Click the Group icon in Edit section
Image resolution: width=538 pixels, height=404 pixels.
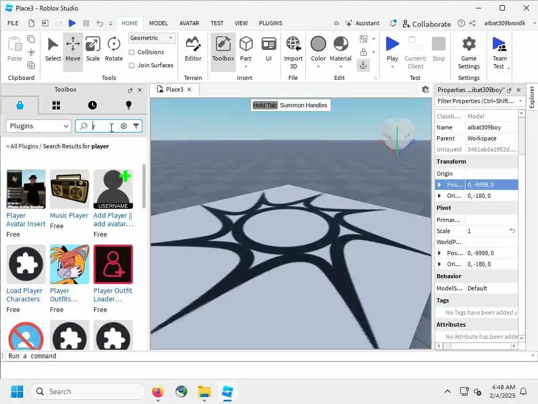pos(364,39)
